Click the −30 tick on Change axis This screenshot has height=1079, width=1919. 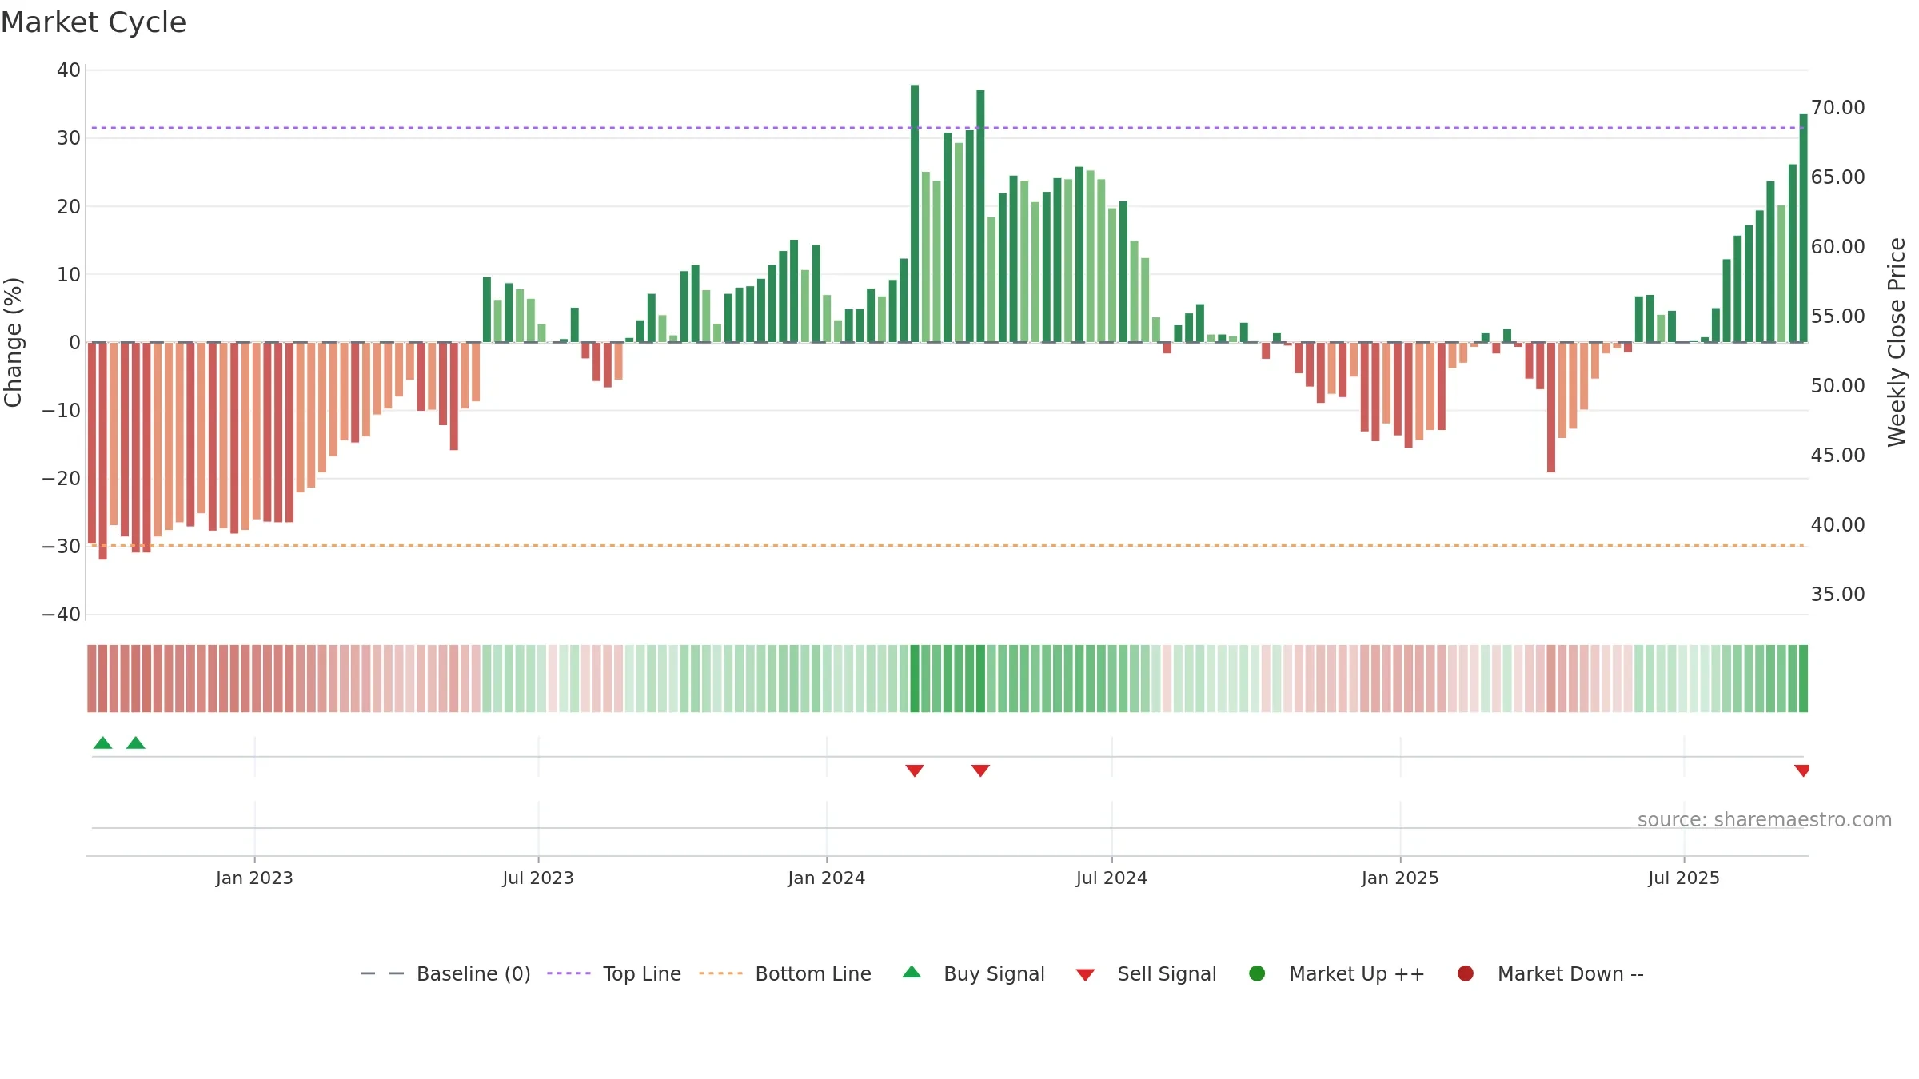62,547
